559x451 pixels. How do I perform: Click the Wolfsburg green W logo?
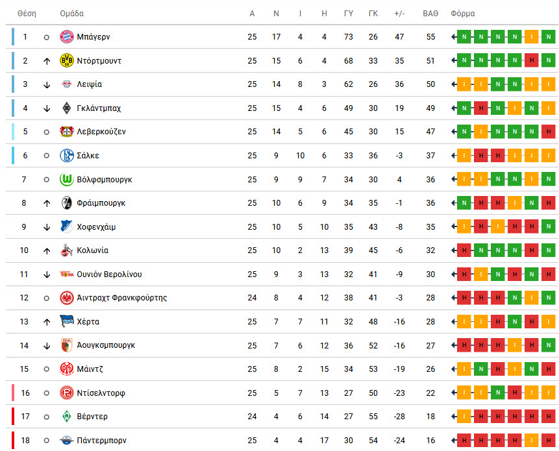[x=67, y=179]
